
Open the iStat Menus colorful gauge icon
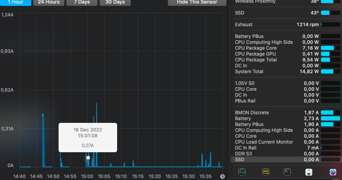[x=333, y=172]
